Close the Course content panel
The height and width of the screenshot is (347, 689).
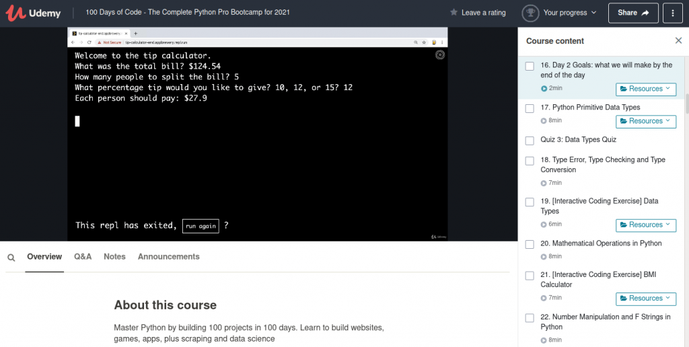click(678, 40)
